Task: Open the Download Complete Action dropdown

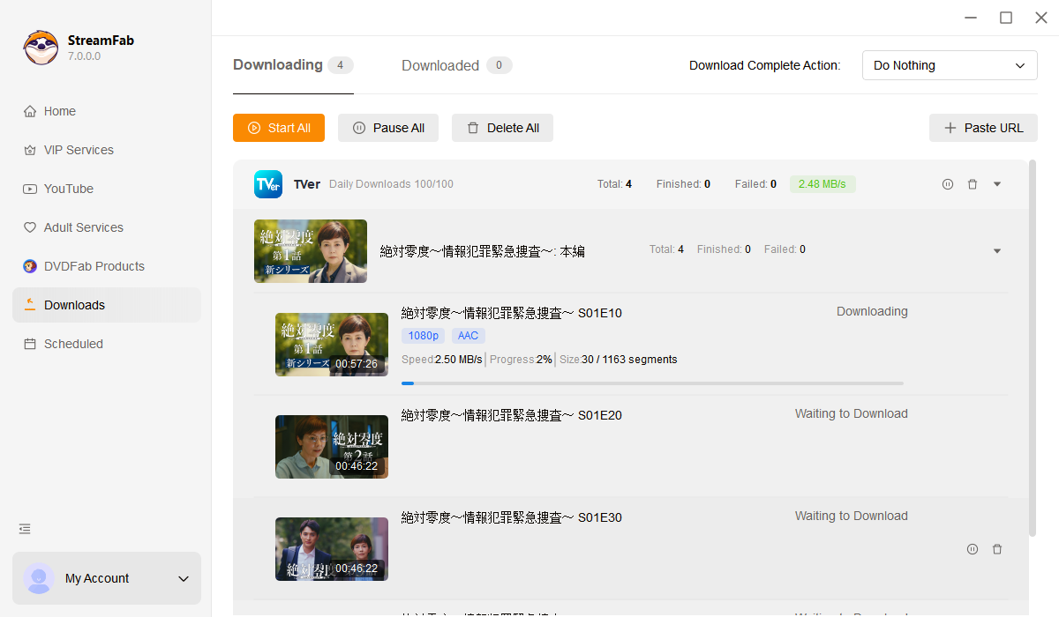Action: coord(950,65)
